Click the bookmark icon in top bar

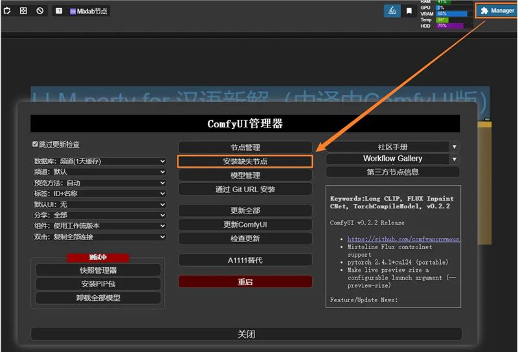(409, 11)
